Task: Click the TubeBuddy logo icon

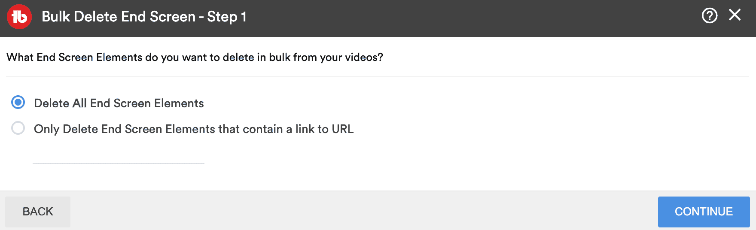Action: tap(19, 17)
